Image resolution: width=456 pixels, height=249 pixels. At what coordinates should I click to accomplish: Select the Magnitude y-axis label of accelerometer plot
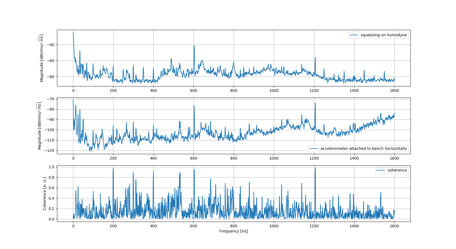coord(39,126)
